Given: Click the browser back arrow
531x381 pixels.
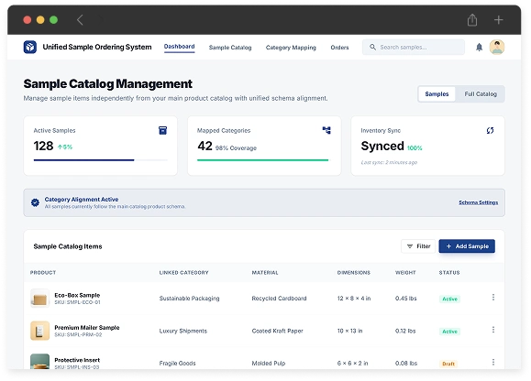Looking at the screenshot, I should (x=80, y=20).
